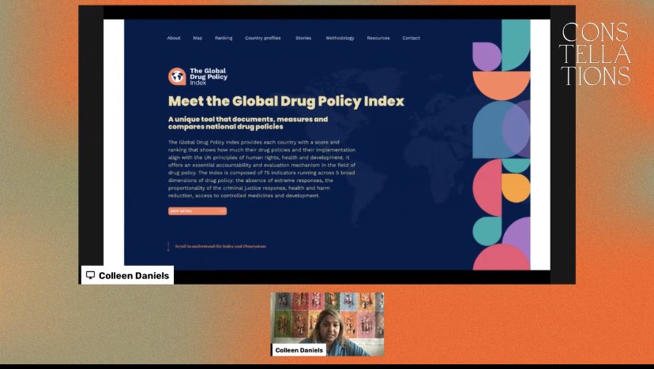Screen dimensions: 654x369
Task: Open the About page in navigation
Action: 174,38
